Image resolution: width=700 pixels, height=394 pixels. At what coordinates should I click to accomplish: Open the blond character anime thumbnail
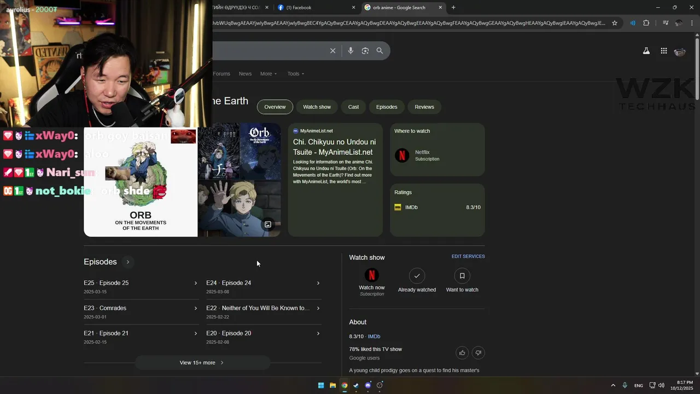pyautogui.click(x=240, y=209)
